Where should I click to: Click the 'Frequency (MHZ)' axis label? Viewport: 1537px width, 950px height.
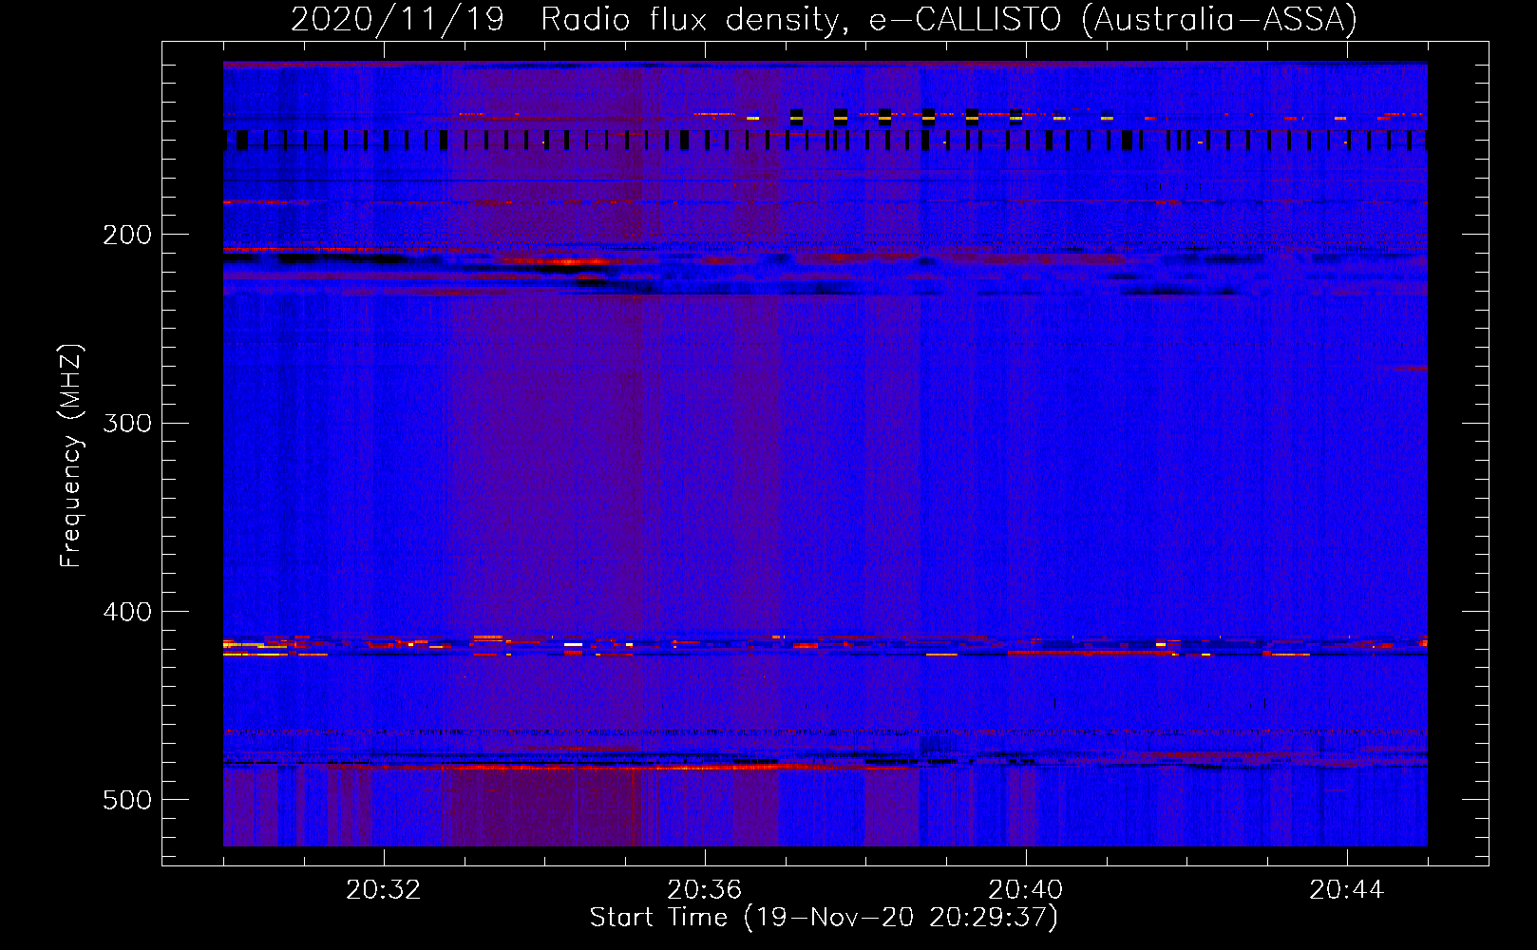pos(71,456)
